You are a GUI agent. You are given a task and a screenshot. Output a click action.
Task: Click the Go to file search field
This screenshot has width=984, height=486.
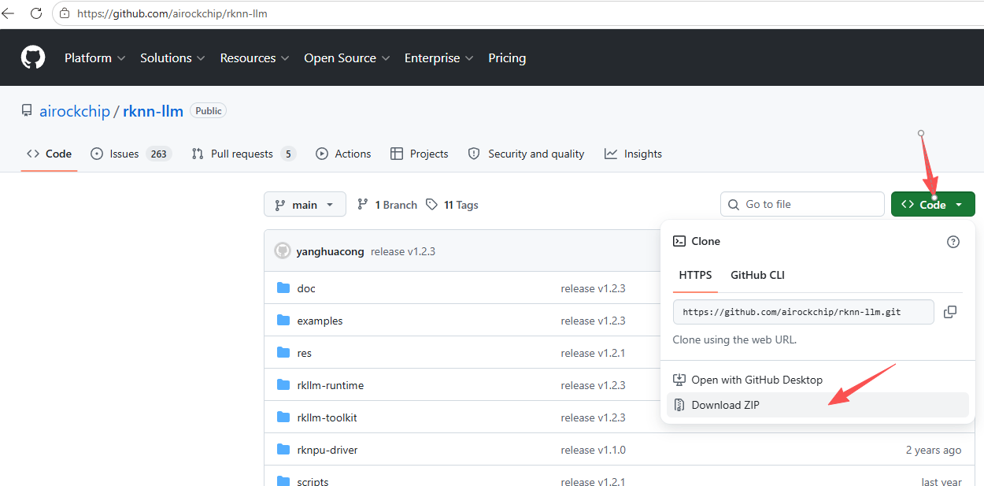click(802, 204)
